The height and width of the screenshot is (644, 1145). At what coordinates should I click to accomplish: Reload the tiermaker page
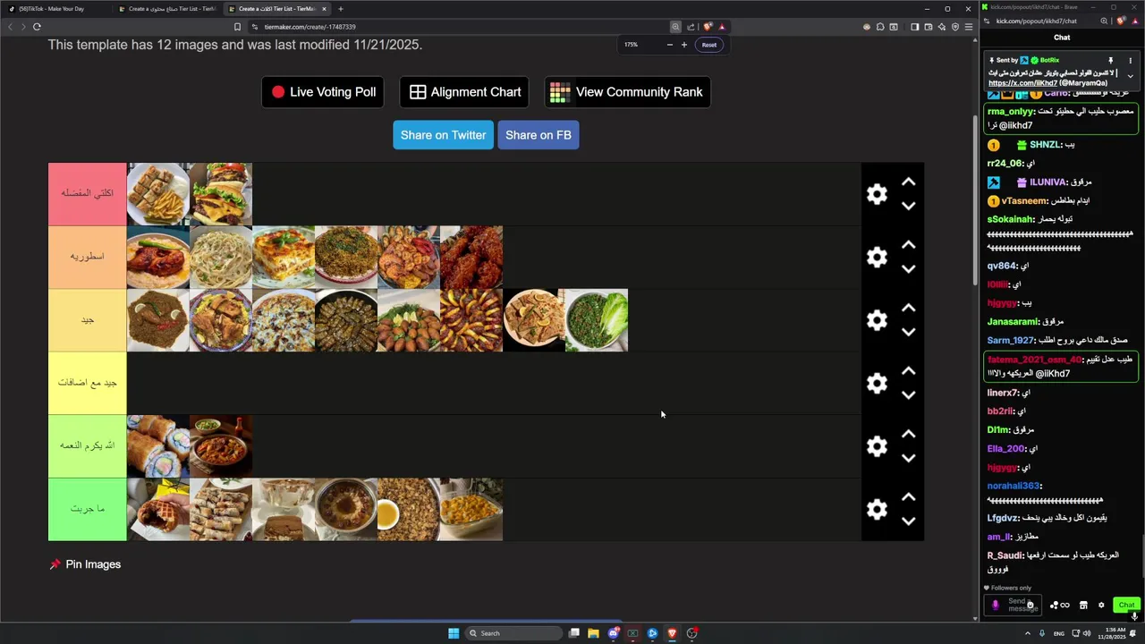37,27
